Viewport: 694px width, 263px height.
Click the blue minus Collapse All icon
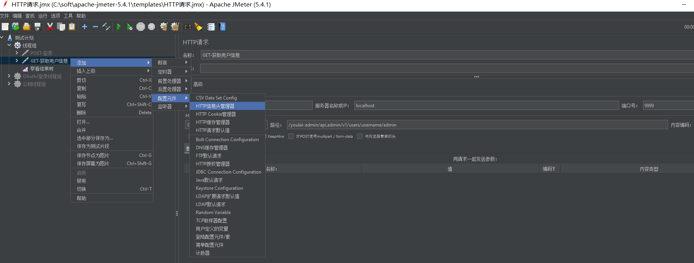coord(95,27)
